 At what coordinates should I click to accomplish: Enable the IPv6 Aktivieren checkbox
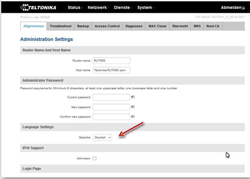click(95, 159)
